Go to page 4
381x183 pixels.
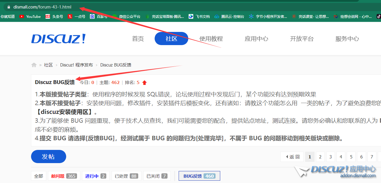pos(341,157)
